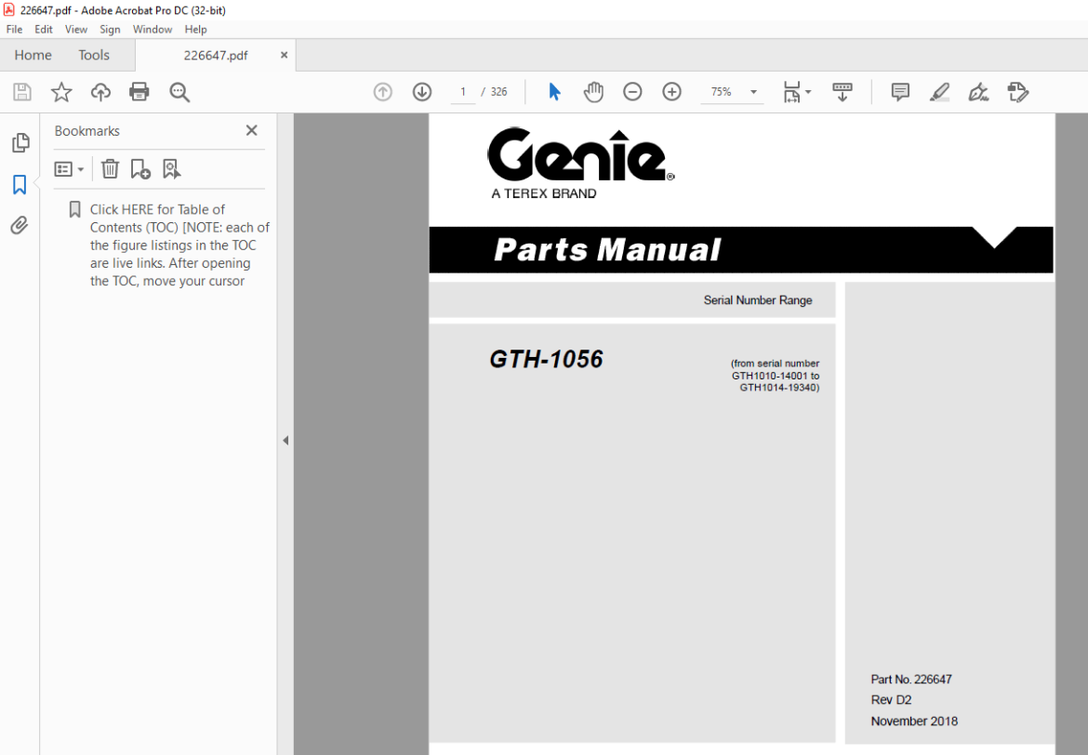The width and height of the screenshot is (1088, 755).
Task: Toggle the Bookmarks panel icon
Action: (20, 185)
